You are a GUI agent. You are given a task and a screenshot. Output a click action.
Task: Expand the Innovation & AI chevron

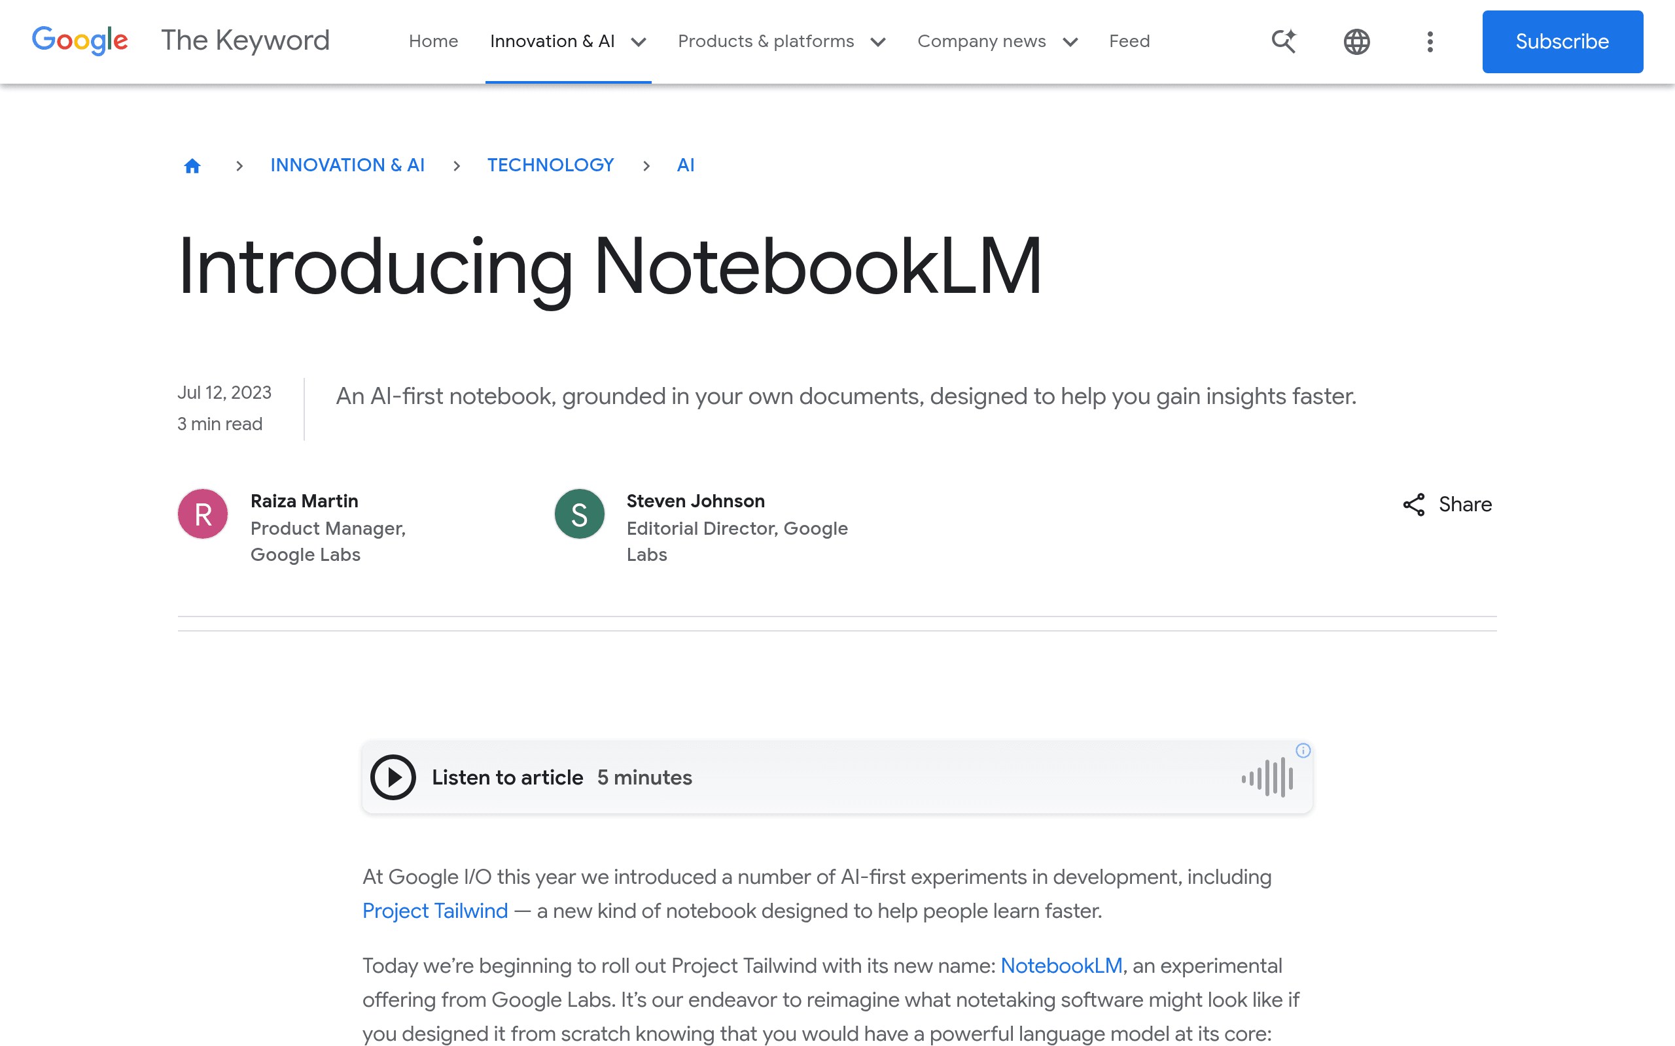pos(638,42)
